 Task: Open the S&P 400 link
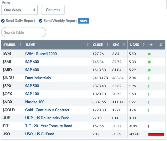[x=32, y=70]
